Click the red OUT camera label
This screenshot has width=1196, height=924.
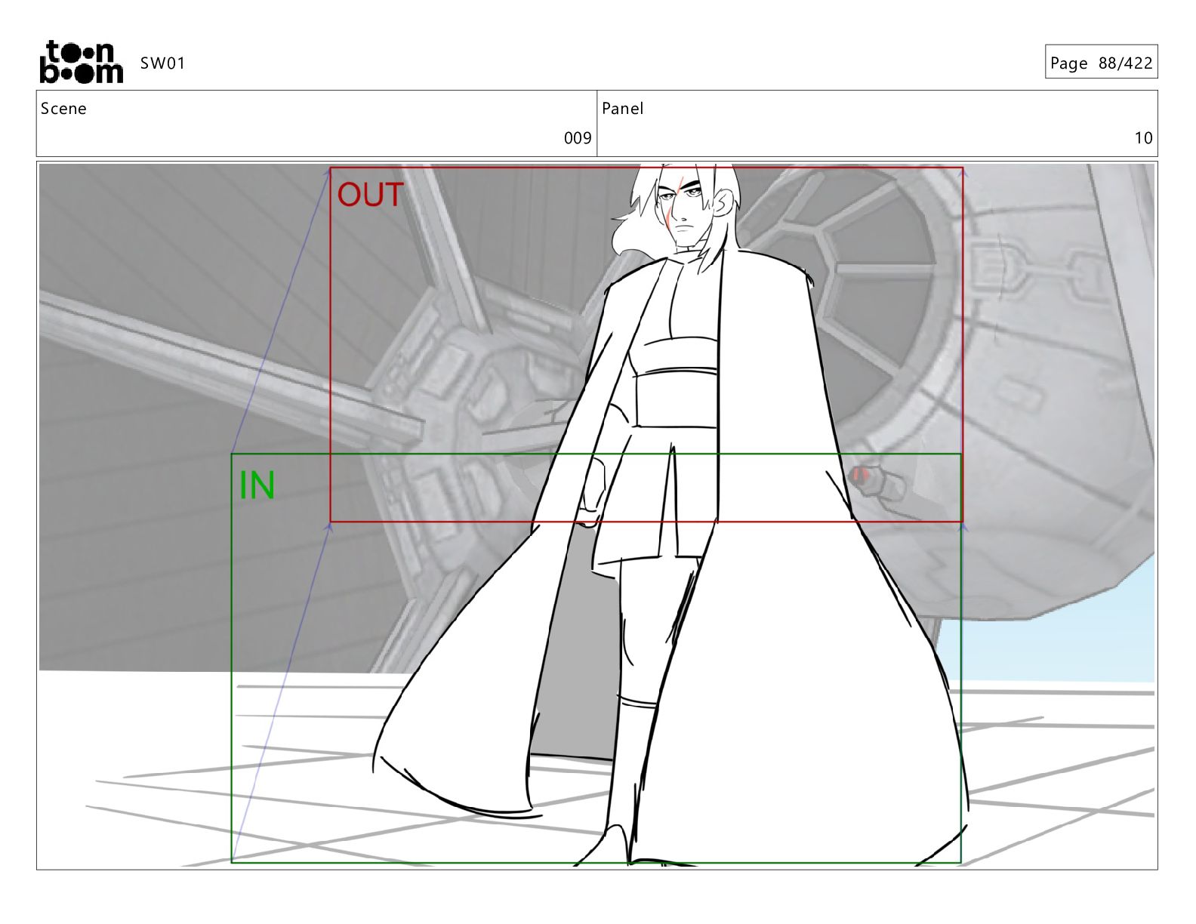tap(370, 195)
